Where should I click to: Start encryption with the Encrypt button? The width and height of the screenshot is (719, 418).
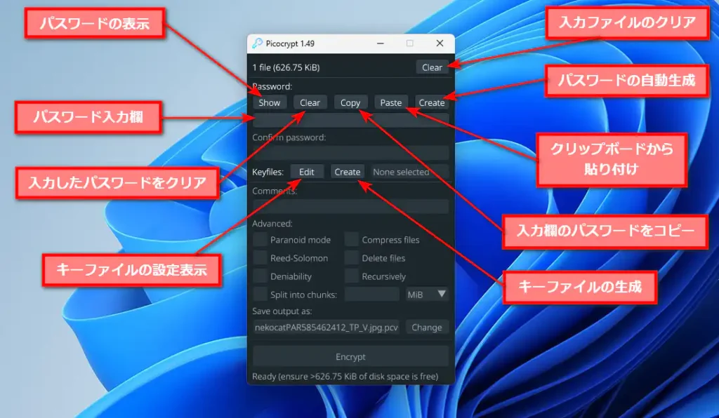click(350, 356)
